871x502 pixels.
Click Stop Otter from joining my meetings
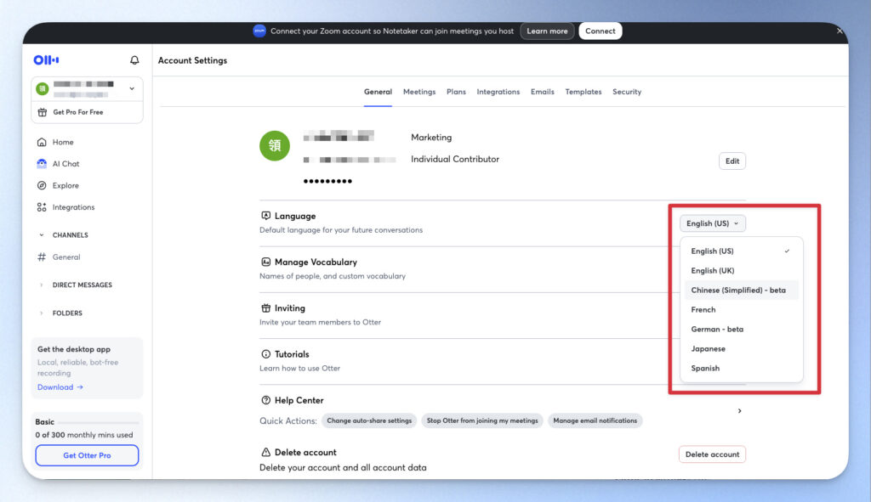tap(482, 421)
